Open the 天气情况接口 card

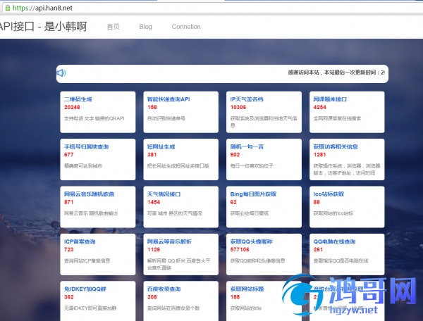pyautogui.click(x=180, y=207)
